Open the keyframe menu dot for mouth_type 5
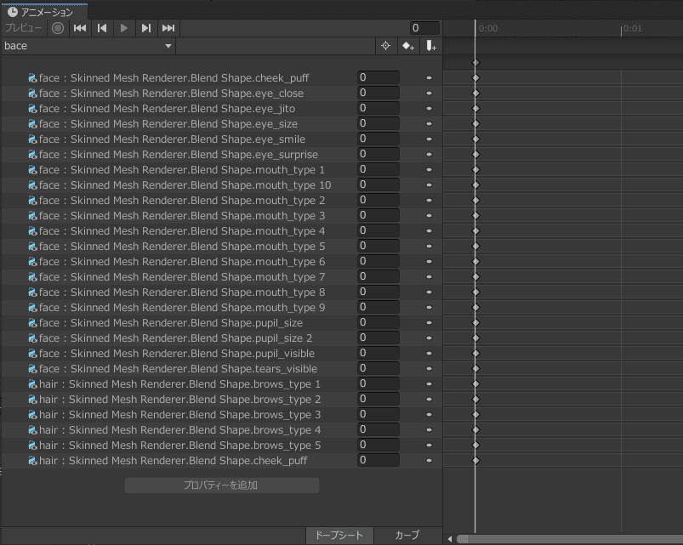Viewport: 683px width, 545px height. point(429,246)
